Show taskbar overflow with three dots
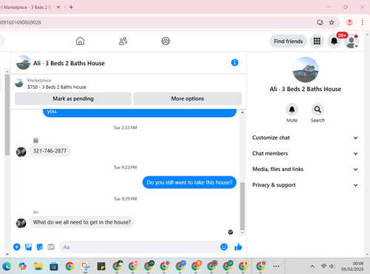The image size is (370, 274). (x=276, y=267)
